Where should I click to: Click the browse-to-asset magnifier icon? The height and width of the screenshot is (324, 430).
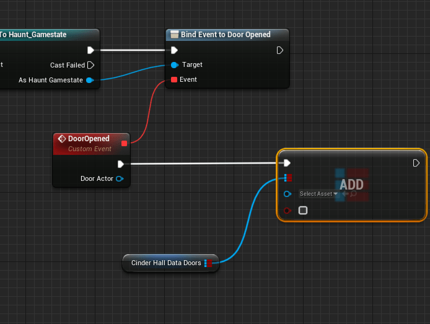click(x=353, y=194)
